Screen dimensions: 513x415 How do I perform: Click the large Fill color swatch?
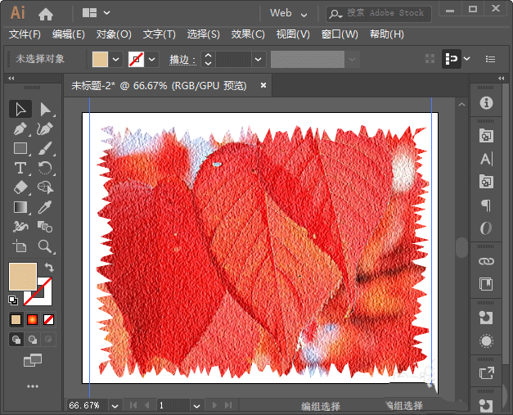[22, 277]
